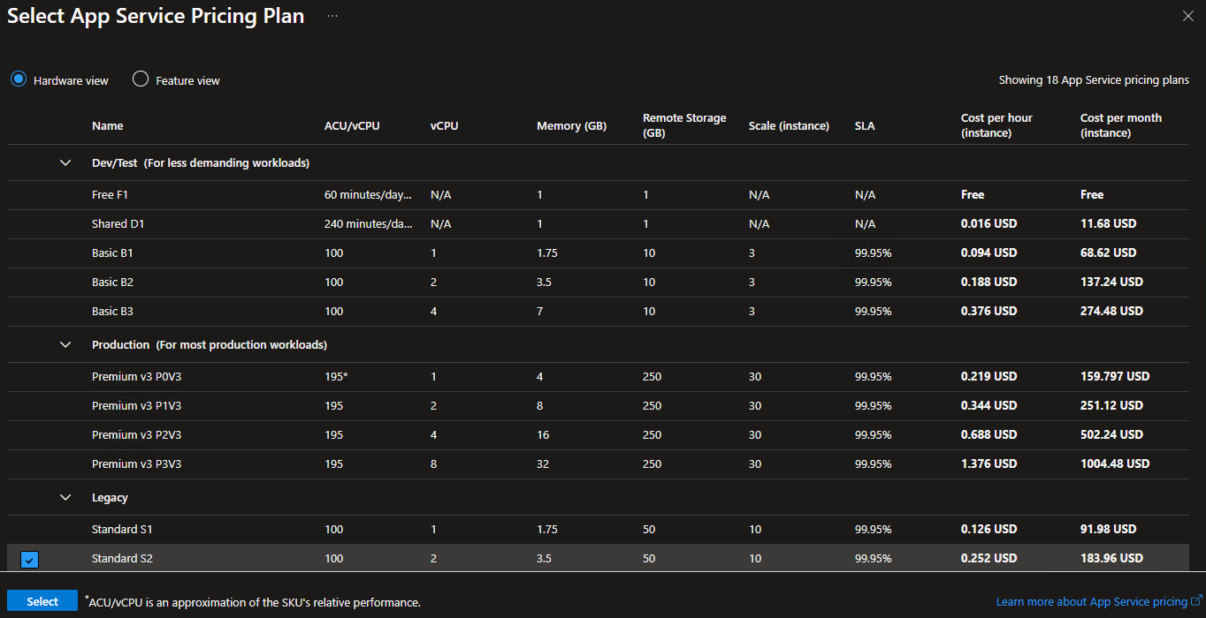Click the 11.68 USD monthly cost
This screenshot has height=618, width=1206.
point(1108,223)
